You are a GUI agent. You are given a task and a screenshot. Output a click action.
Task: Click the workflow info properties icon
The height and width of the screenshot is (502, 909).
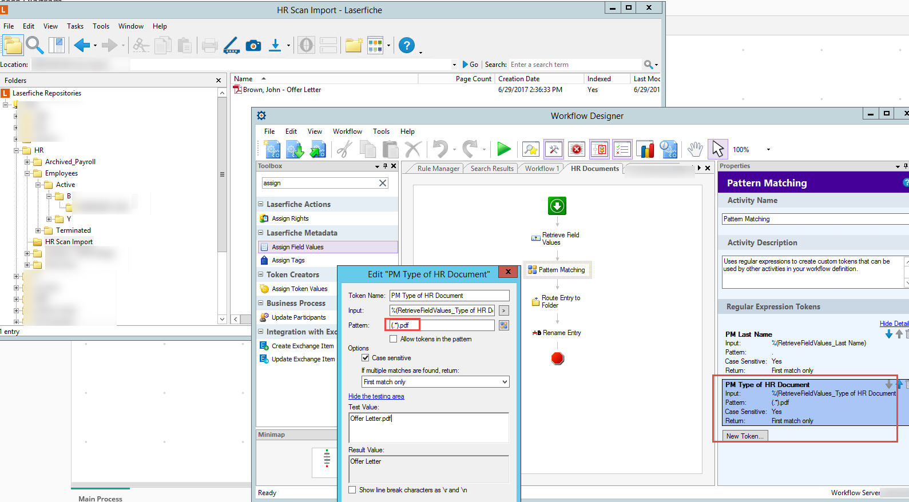(668, 150)
